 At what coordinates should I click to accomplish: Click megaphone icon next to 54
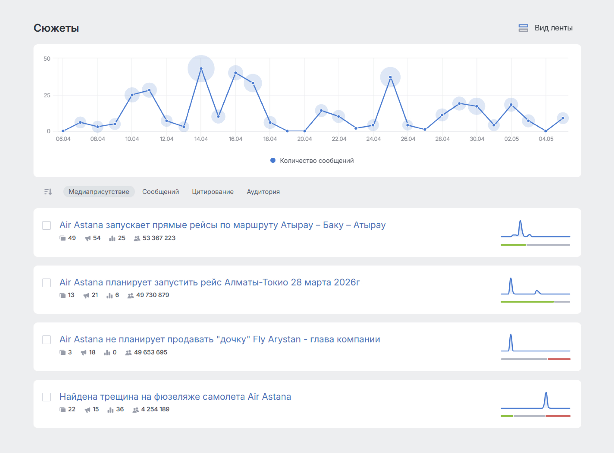click(x=88, y=238)
